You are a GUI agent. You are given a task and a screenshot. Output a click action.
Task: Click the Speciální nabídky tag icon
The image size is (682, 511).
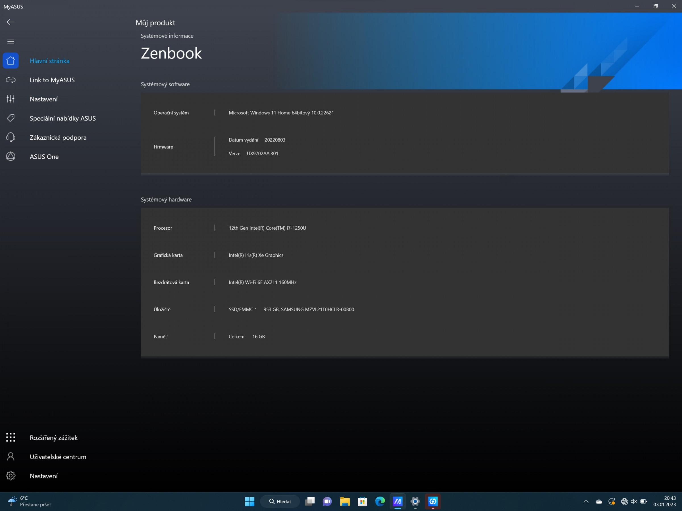pos(11,118)
